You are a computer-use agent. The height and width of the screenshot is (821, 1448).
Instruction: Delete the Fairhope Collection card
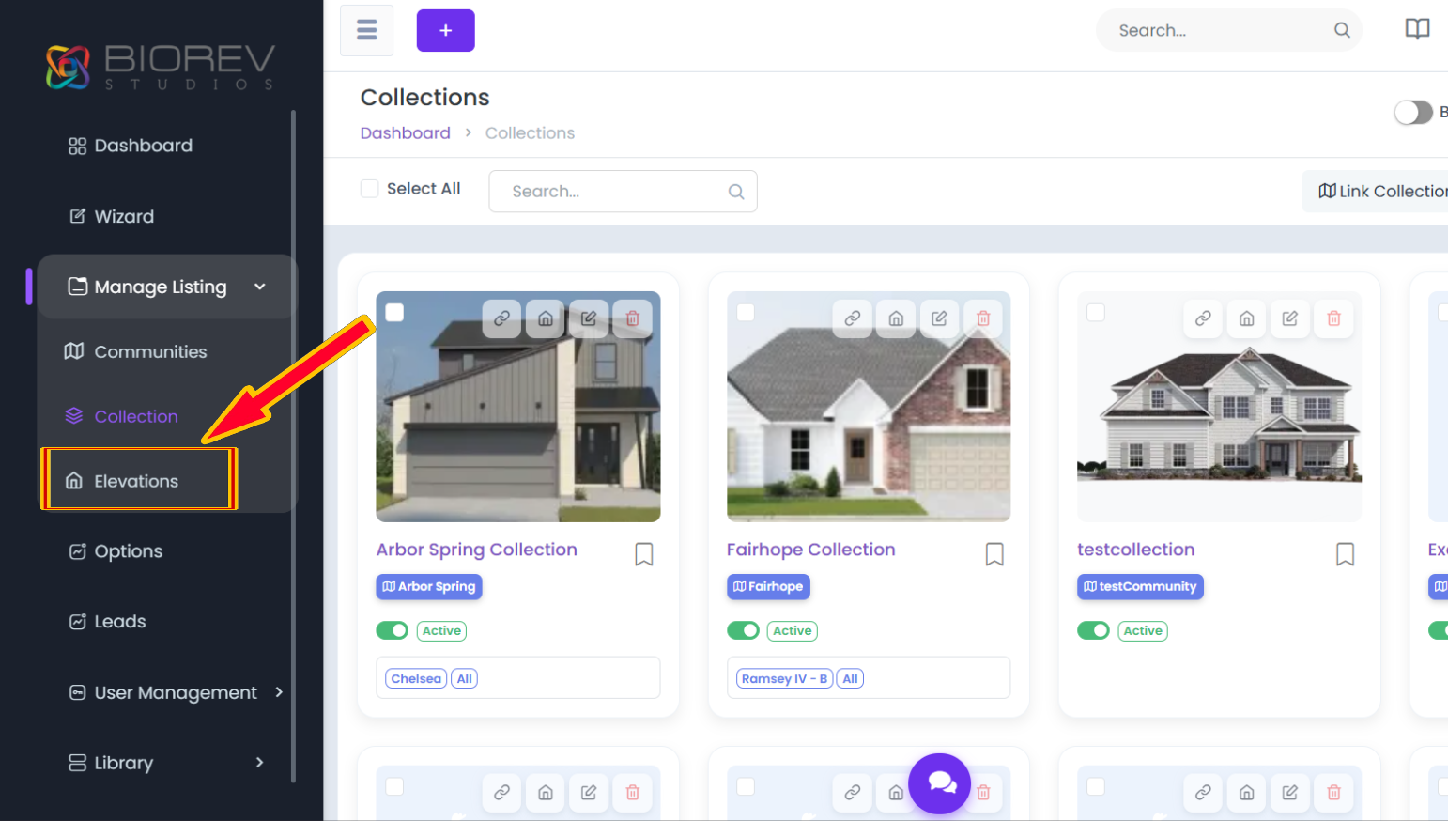tap(983, 318)
